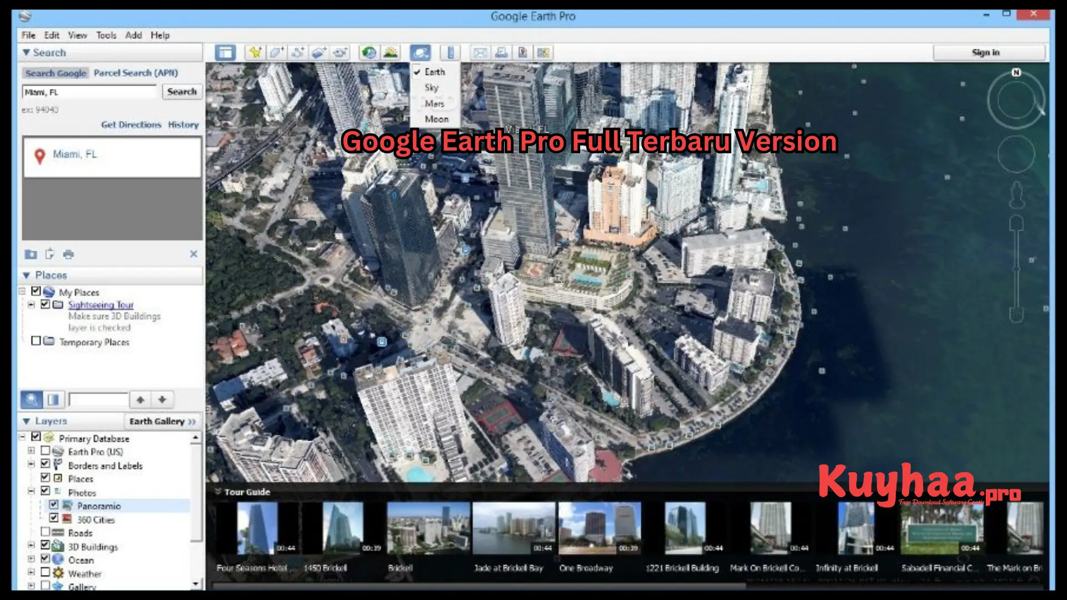Screen dimensions: 1067x600
Task: Collapse the Places panel triangle
Action: pos(26,276)
